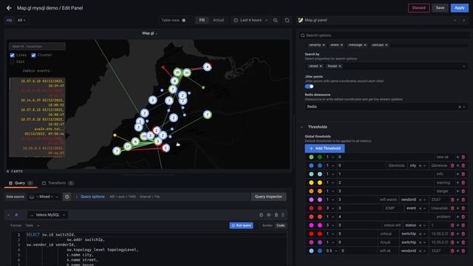Focus the Search options field
Image resolution: width=473 pixels, height=266 pixels.
point(384,35)
